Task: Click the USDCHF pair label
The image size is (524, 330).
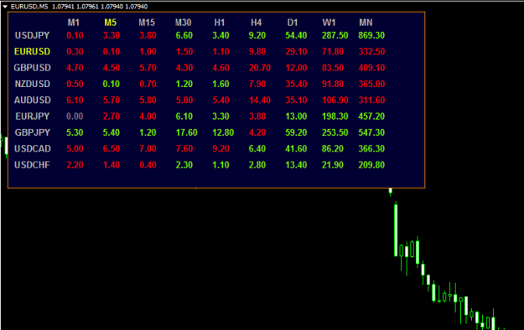Action: point(32,165)
